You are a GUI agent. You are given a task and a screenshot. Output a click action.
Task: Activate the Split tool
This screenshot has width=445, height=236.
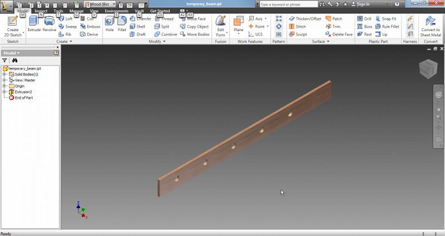point(162,26)
